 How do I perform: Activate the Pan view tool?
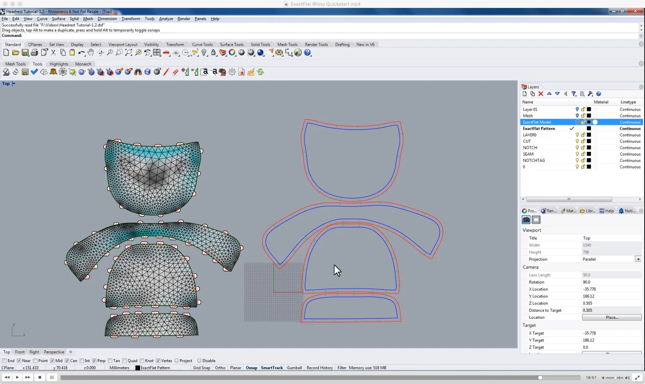[x=91, y=52]
